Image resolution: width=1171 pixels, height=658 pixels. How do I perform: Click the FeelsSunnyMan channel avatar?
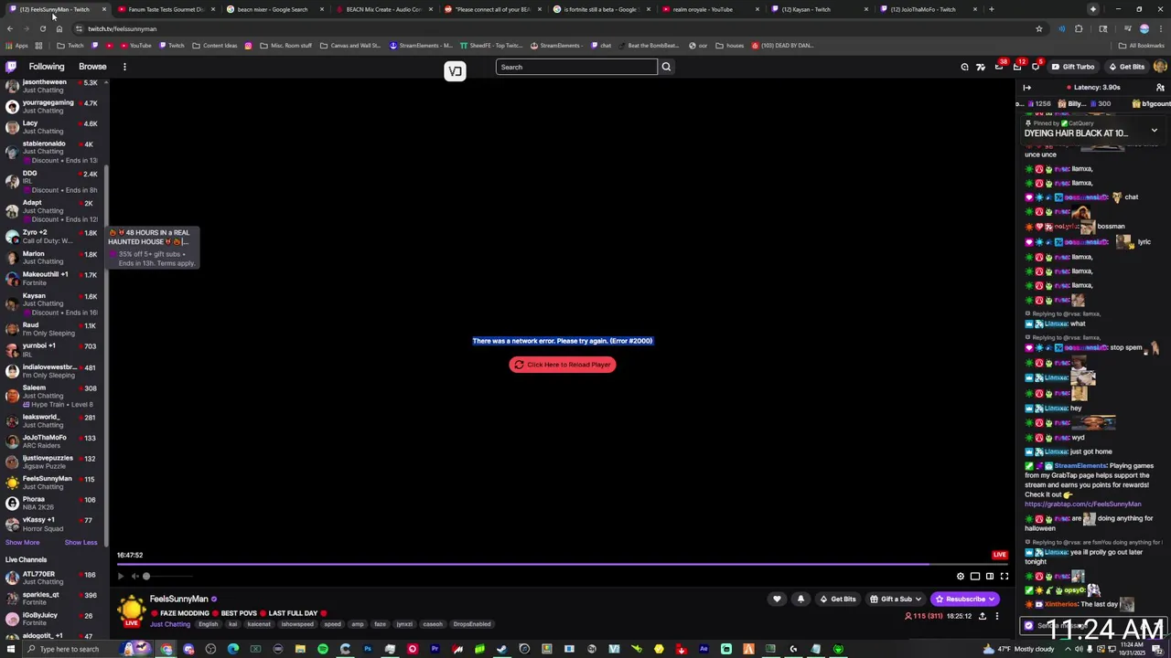[132, 610]
